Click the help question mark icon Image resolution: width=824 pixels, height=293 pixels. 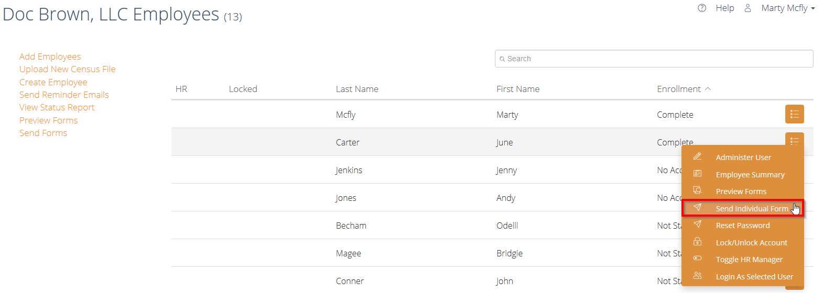click(702, 8)
